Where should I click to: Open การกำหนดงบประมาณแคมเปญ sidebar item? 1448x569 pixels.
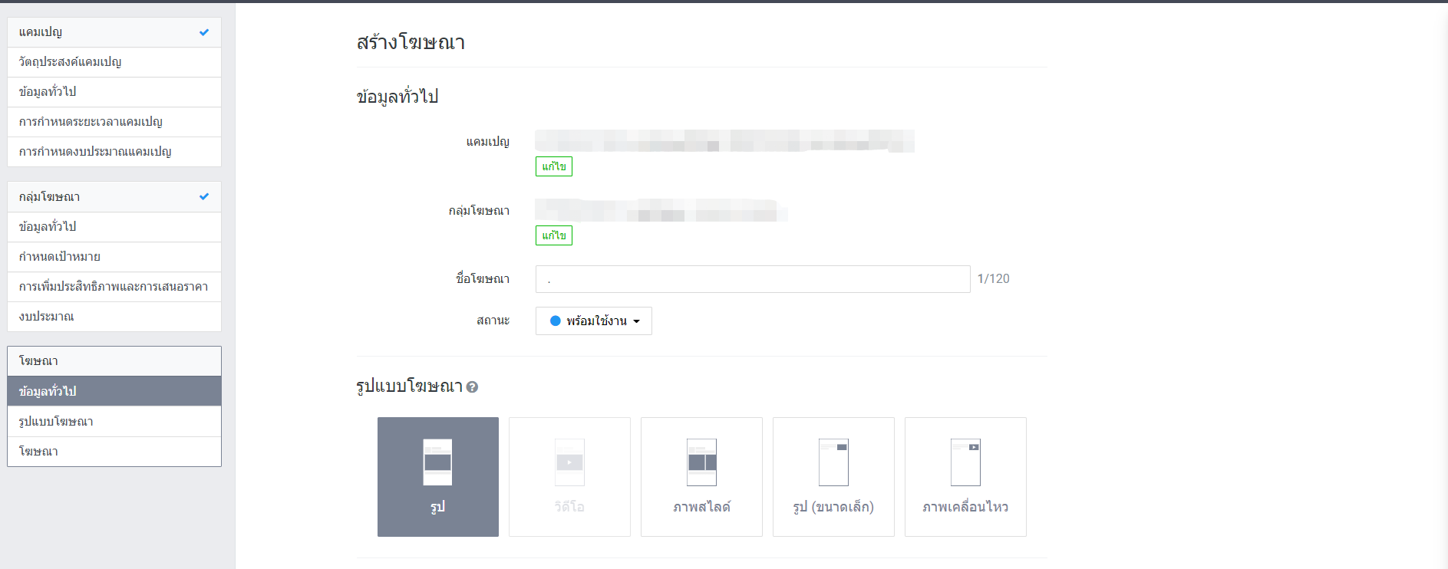(95, 152)
